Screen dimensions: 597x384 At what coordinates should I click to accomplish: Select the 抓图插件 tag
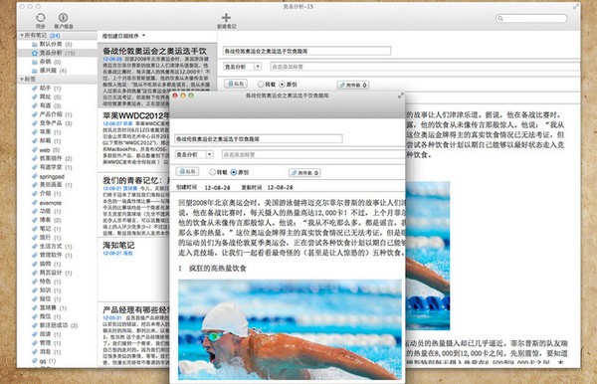[x=52, y=158]
